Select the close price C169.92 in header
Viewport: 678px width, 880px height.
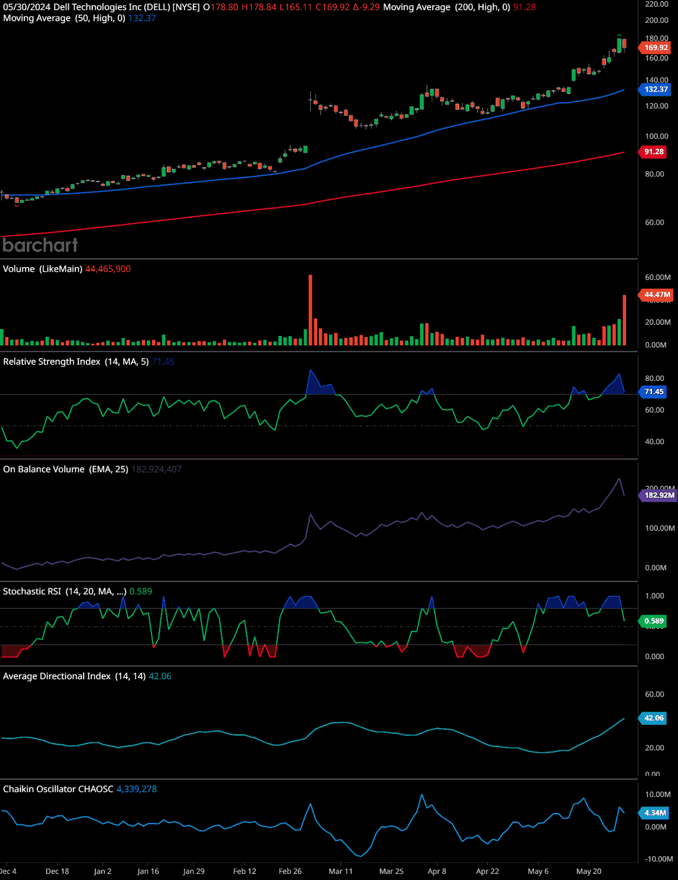click(333, 7)
